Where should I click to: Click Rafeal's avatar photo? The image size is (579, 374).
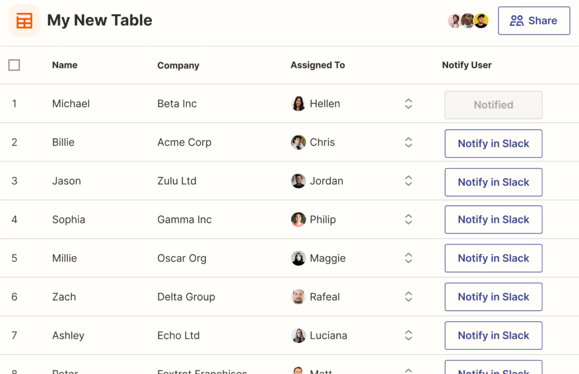298,297
